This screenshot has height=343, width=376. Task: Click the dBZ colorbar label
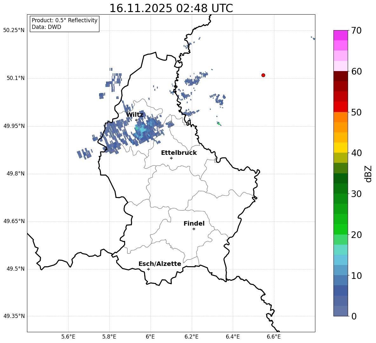(x=368, y=174)
